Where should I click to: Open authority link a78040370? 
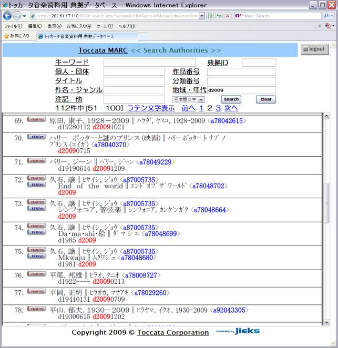pyautogui.click(x=110, y=145)
